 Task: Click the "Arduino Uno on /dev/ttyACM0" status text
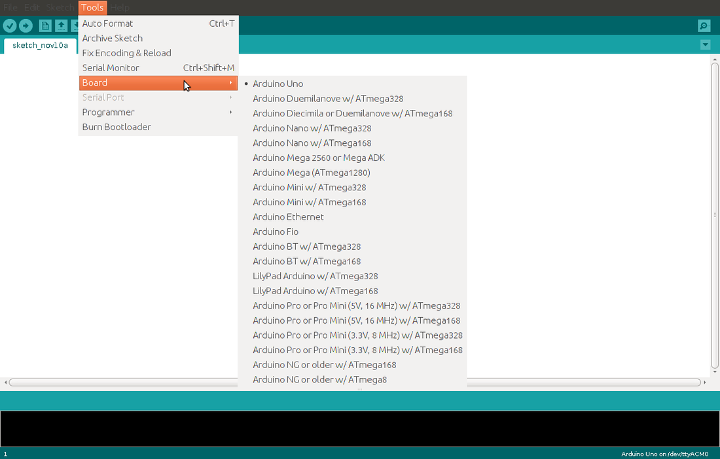click(665, 454)
